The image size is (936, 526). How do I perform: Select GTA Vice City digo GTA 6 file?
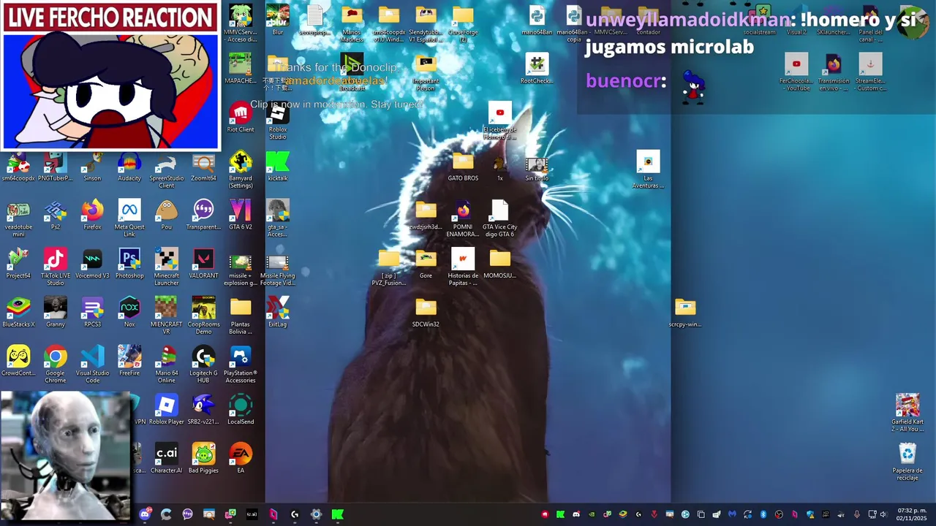[x=499, y=218]
